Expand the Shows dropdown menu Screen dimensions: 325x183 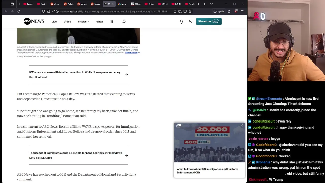[84, 22]
